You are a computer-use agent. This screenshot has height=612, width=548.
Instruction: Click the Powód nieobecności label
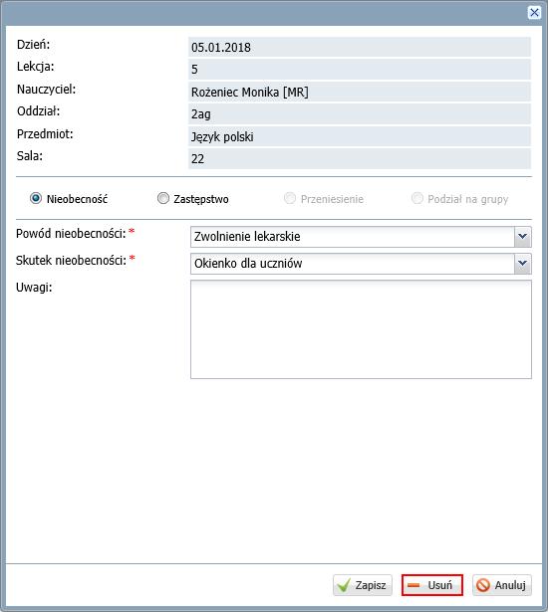click(71, 234)
